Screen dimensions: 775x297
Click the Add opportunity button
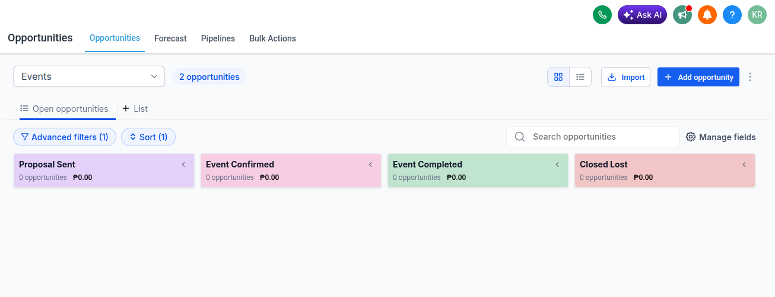point(698,77)
